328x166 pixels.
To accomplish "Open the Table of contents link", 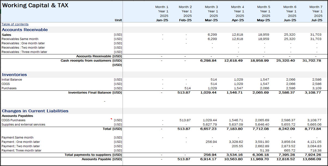I will 15,24.
